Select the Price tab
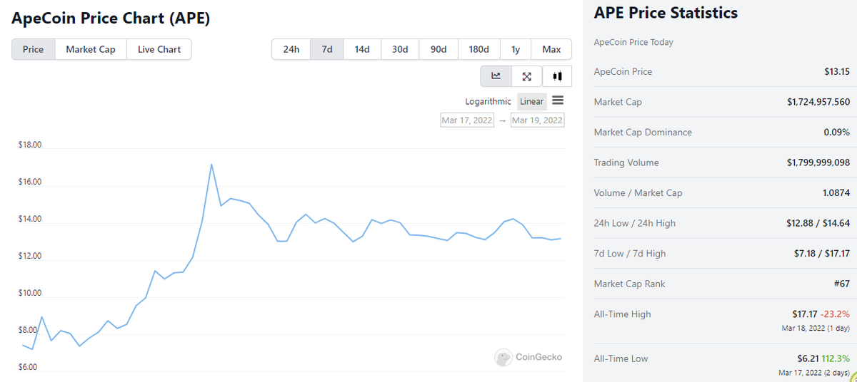This screenshot has height=382, width=857. [x=33, y=49]
